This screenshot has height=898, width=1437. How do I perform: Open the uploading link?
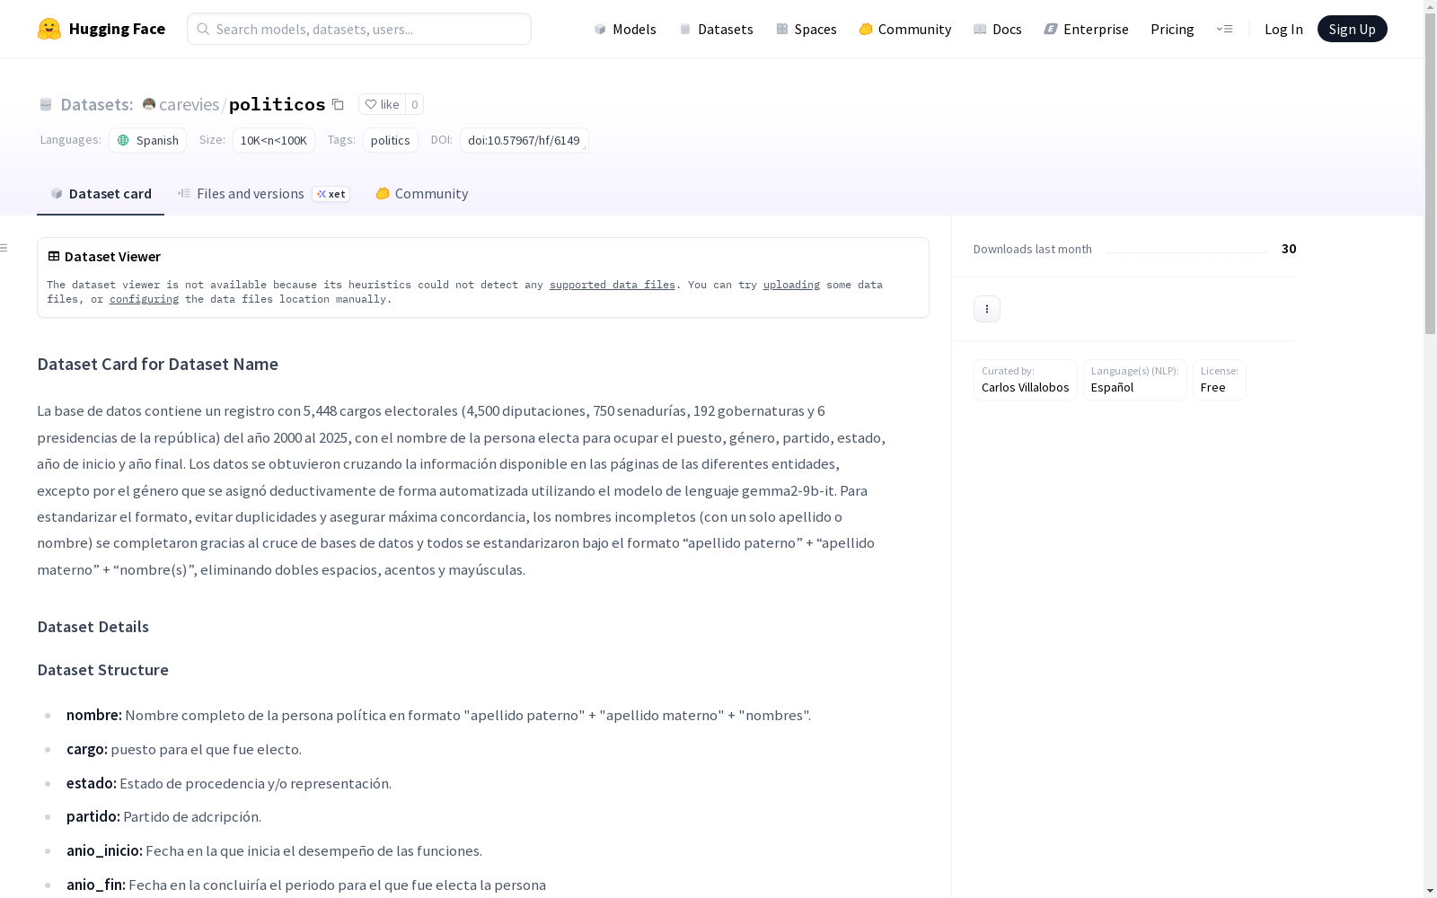pyautogui.click(x=791, y=285)
